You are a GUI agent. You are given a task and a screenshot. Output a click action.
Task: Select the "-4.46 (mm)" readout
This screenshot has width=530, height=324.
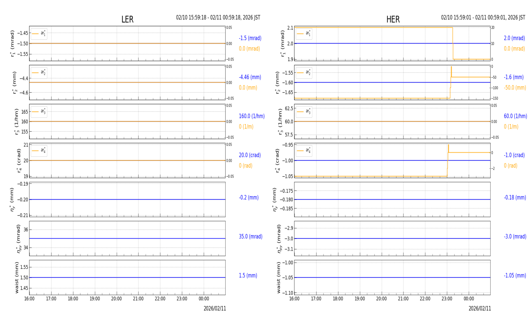tap(250, 77)
